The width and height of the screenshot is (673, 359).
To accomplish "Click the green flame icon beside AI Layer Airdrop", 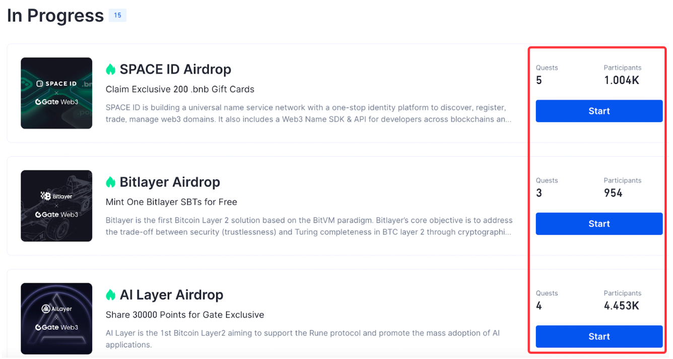I will [111, 295].
